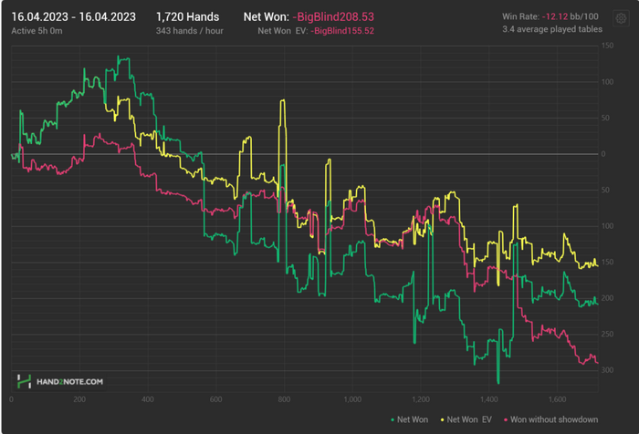Click the Win Rate -12.12 bb/100 value
Image resolution: width=639 pixels, height=434 pixels.
coord(550,16)
